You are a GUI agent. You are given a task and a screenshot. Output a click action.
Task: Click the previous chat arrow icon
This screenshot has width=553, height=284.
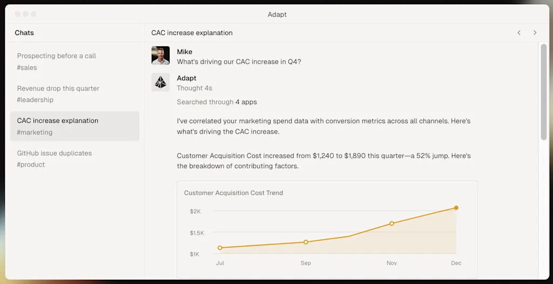pyautogui.click(x=519, y=33)
